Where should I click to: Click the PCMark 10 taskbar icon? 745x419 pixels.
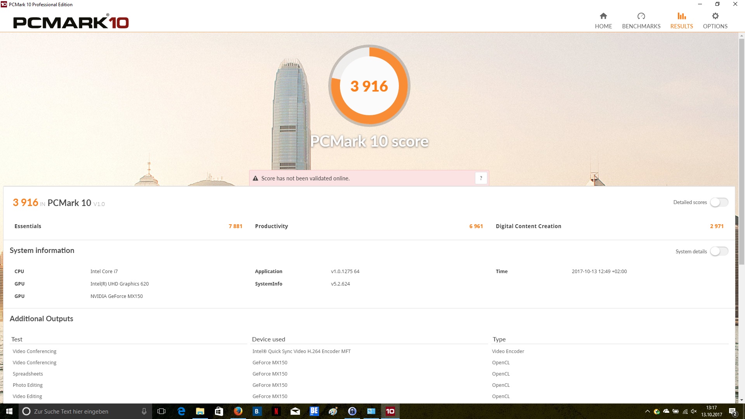tap(390, 411)
